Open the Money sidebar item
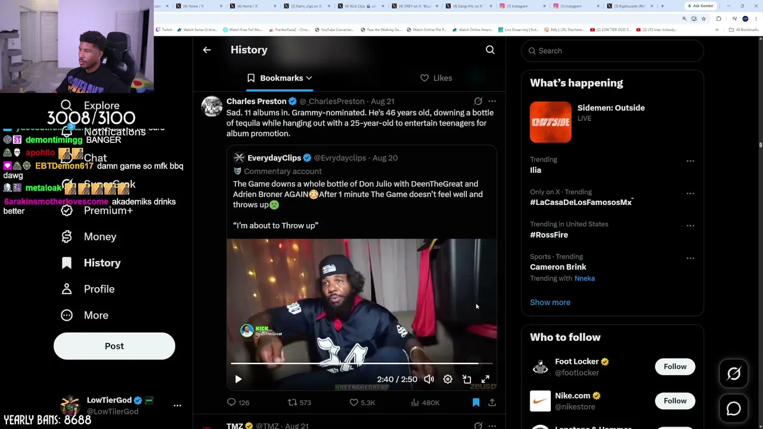Screen dimensions: 763x429 [x=89, y=237]
